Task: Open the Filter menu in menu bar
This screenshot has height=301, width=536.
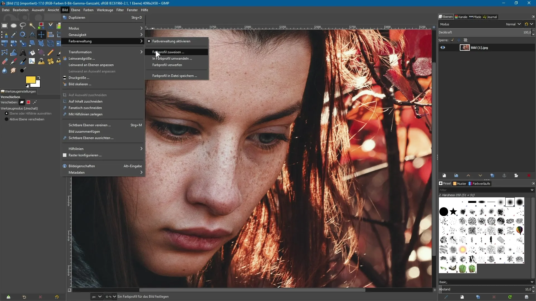Action: pos(120,10)
